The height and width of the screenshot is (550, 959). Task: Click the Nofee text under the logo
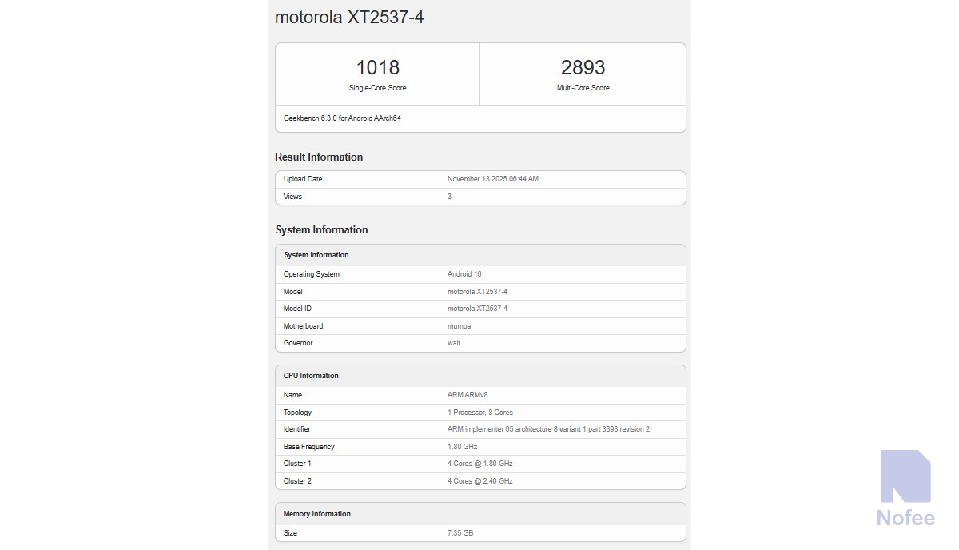point(905,518)
